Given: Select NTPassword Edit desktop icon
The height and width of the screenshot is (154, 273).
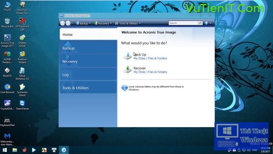Looking at the screenshot, I should pyautogui.click(x=22, y=24).
